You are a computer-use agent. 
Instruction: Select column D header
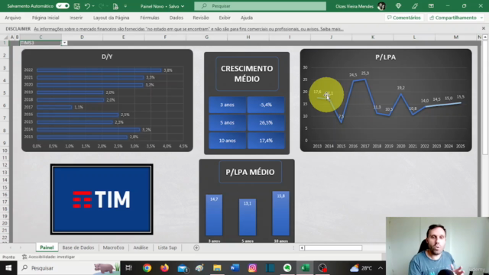(82, 37)
